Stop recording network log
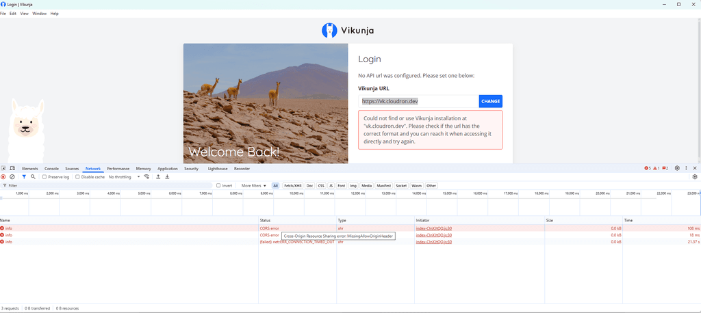The image size is (701, 313). tap(3, 177)
